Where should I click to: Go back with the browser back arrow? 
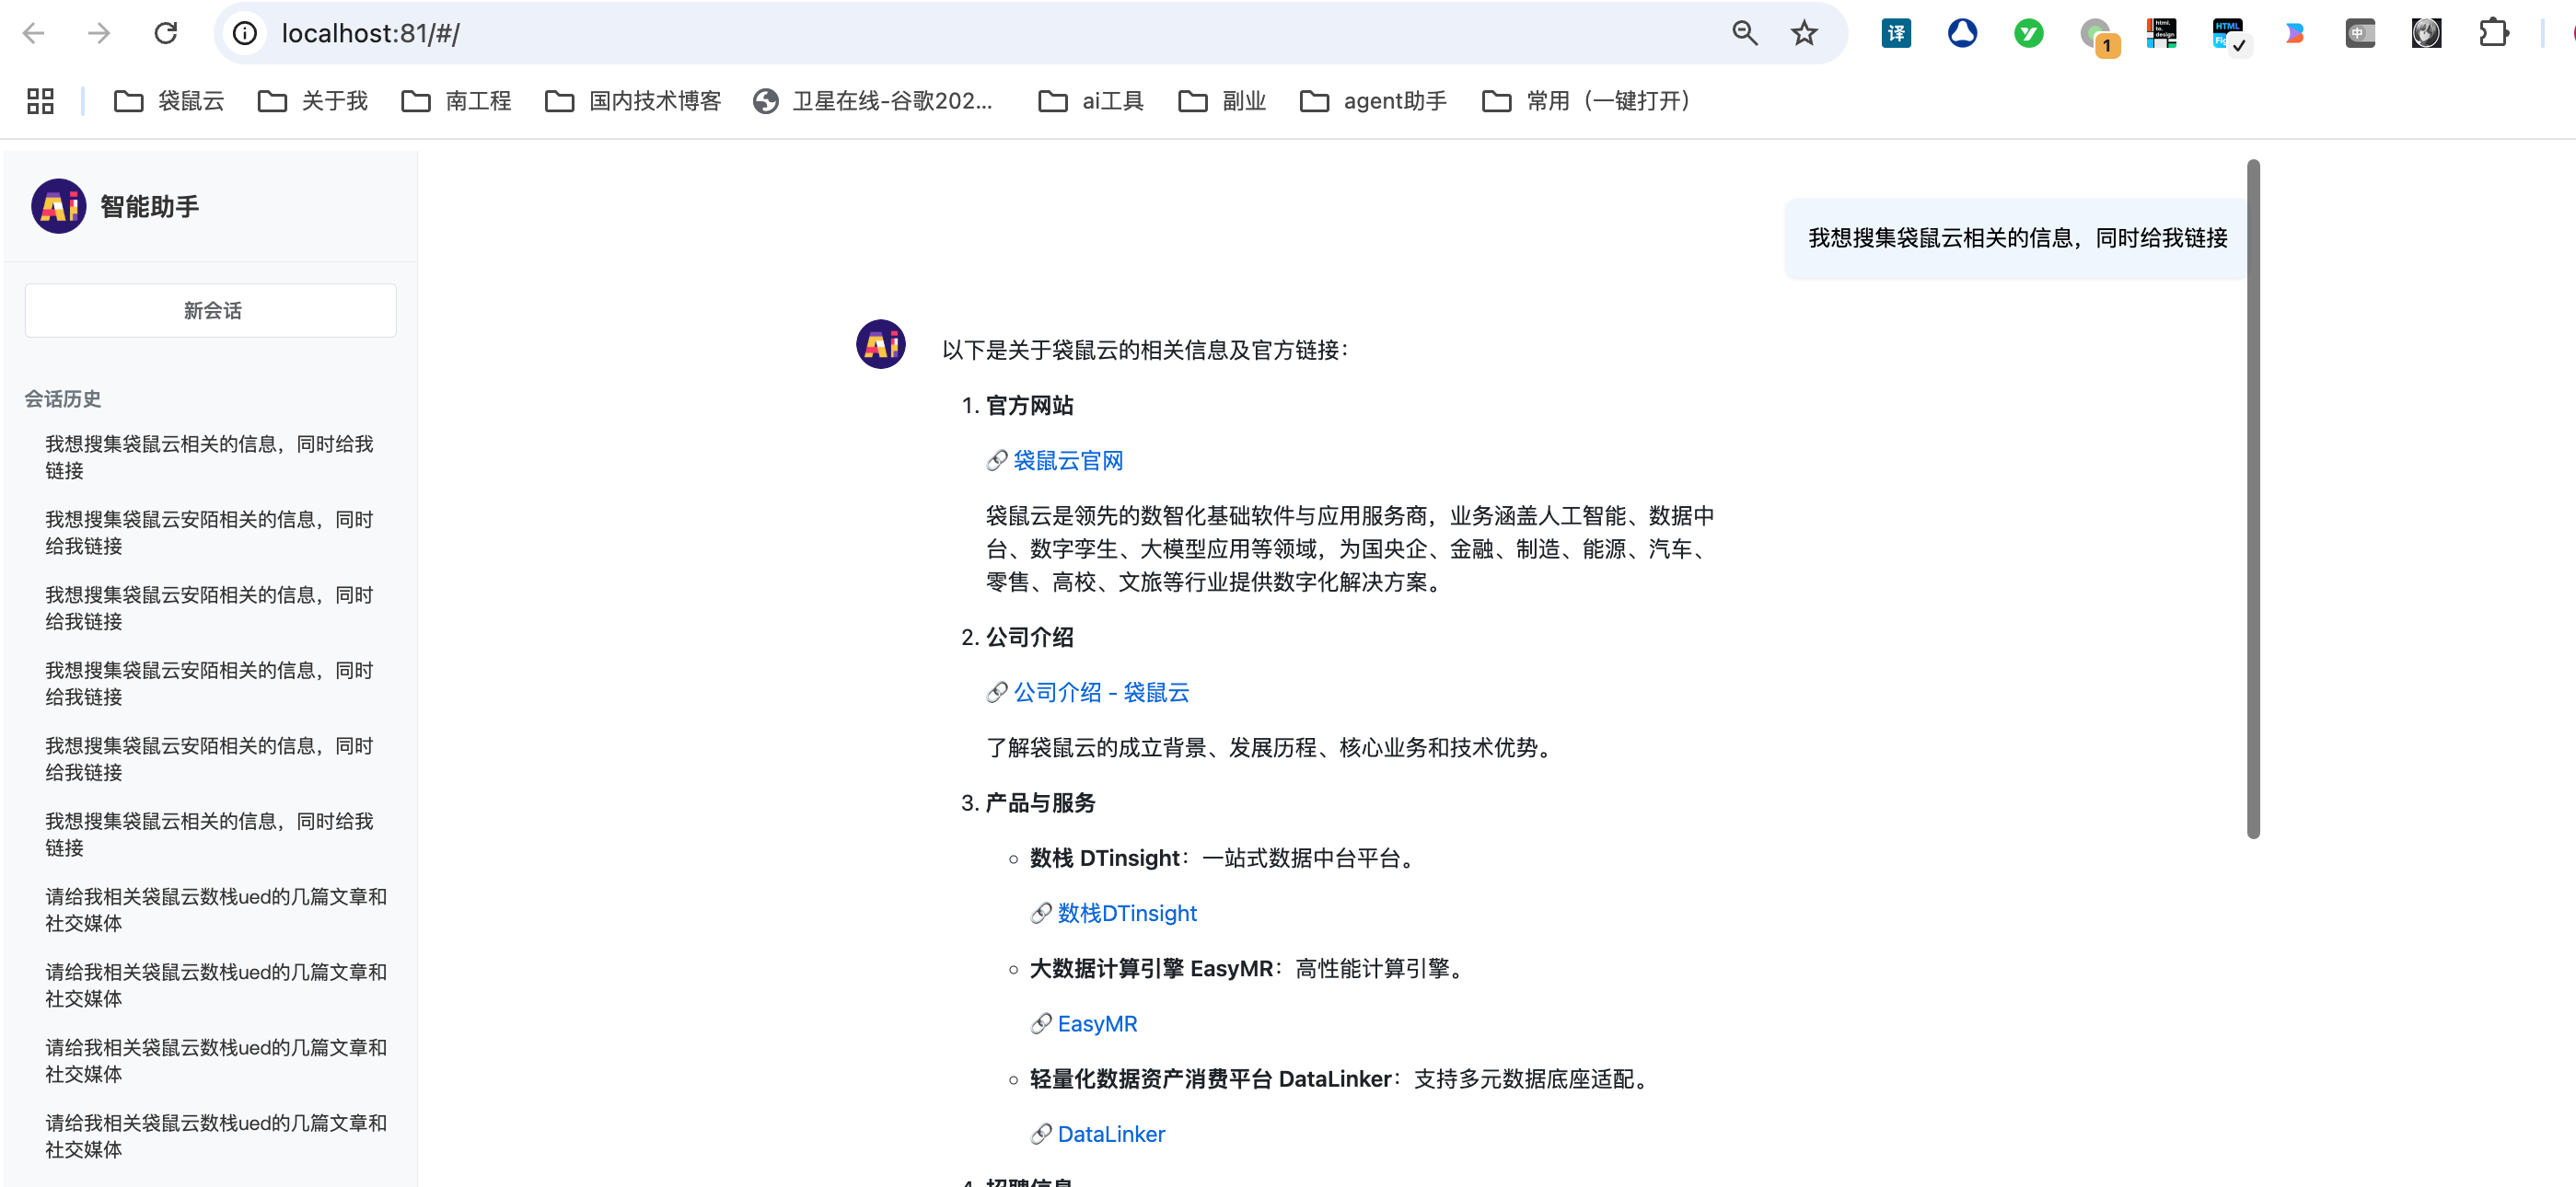pos(34,33)
